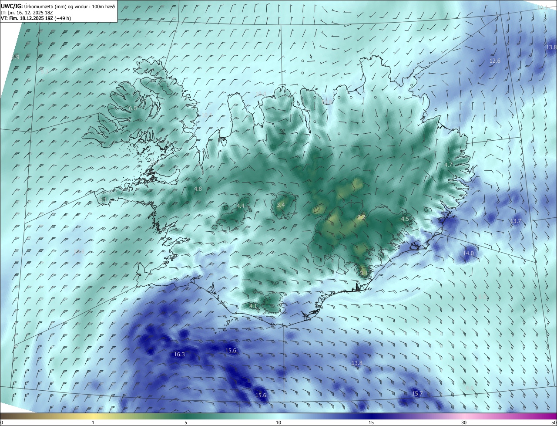Click the legend tick label 1
This screenshot has width=557, height=426.
pyautogui.click(x=93, y=423)
